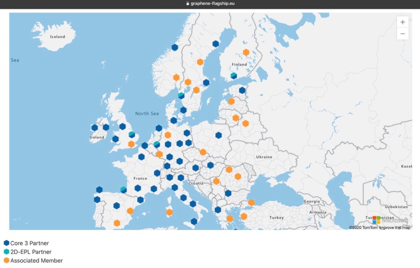Click the 2D-EPL Partner legend hexagon

(x=6, y=252)
